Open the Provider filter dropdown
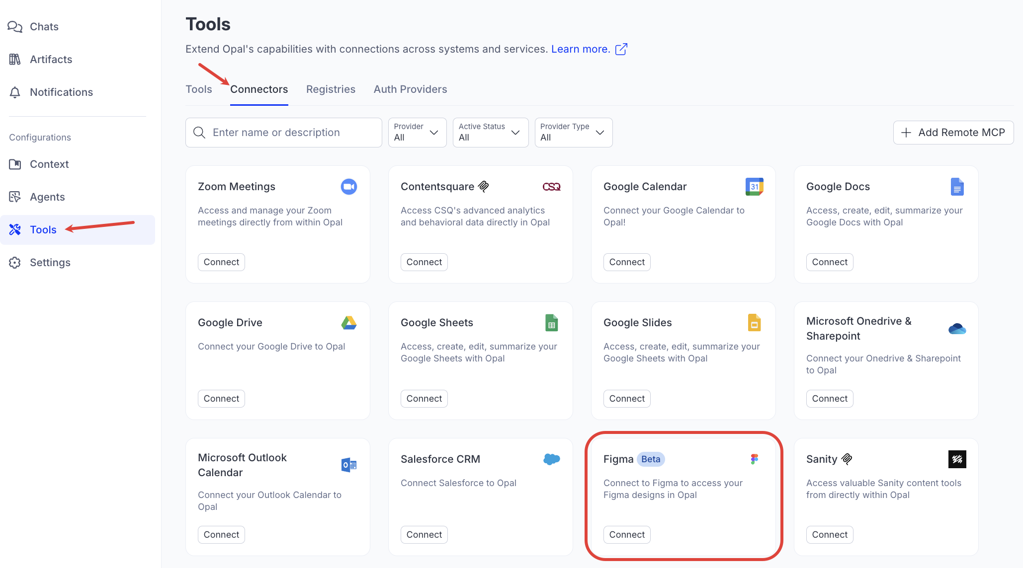This screenshot has height=568, width=1023. (417, 133)
